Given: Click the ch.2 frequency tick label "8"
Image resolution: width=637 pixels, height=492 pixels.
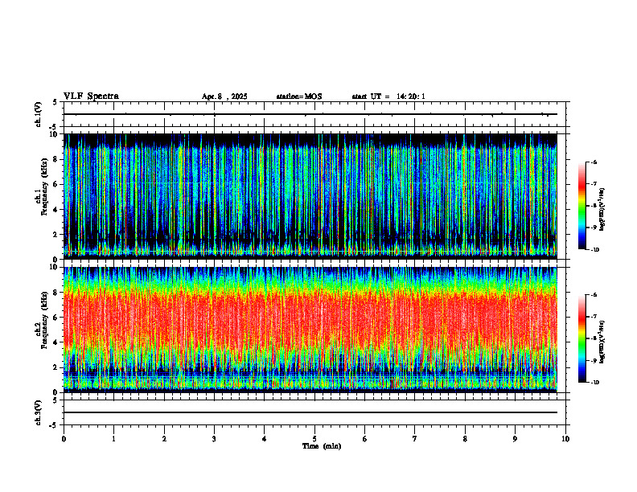Looking at the screenshot, I should (57, 293).
